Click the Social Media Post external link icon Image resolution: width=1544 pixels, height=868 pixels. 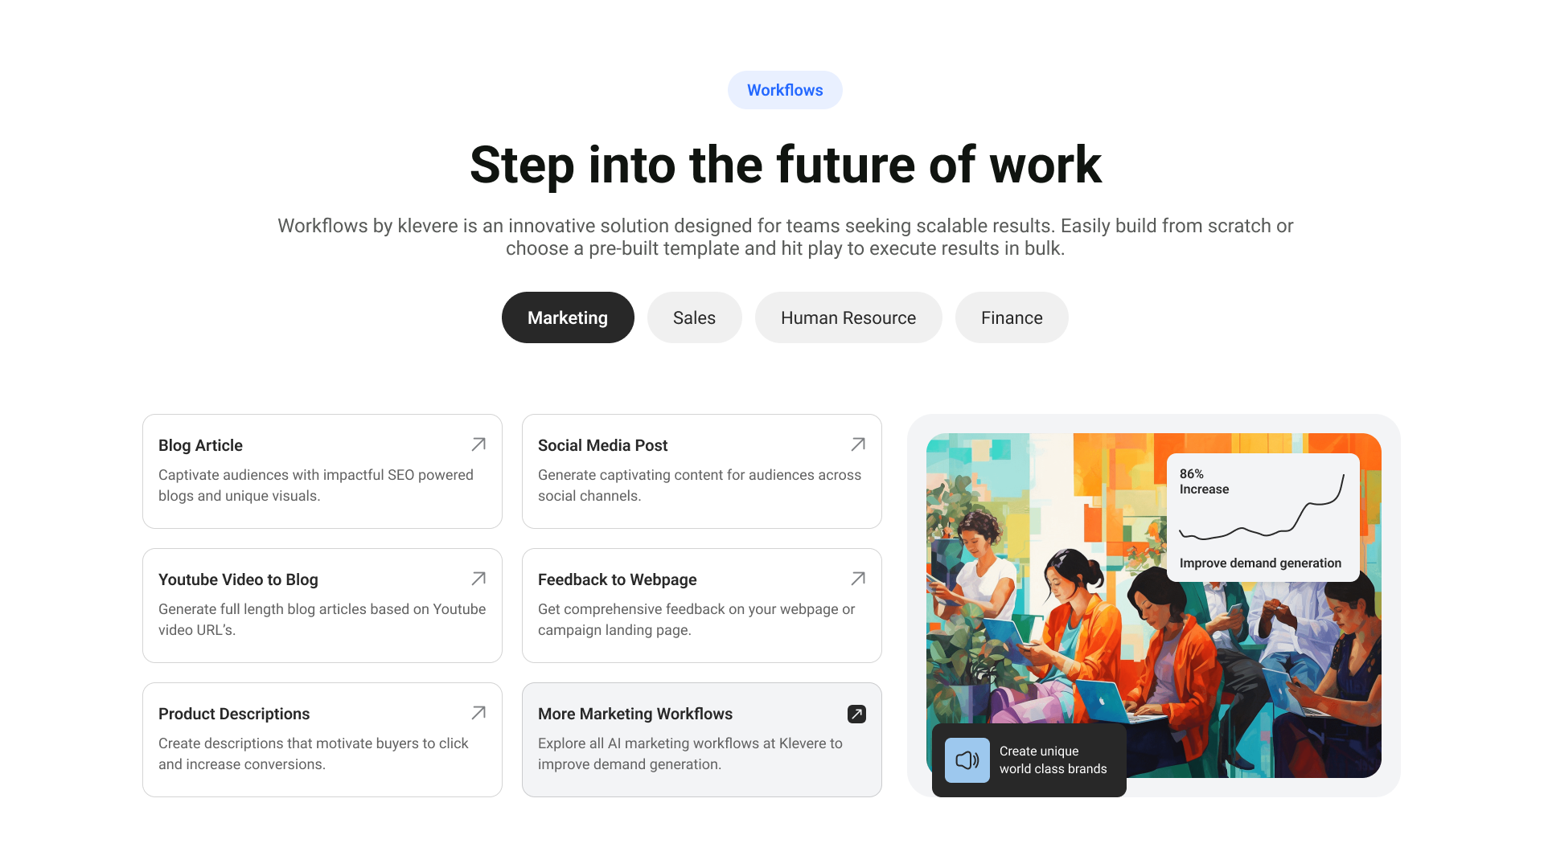pos(859,445)
